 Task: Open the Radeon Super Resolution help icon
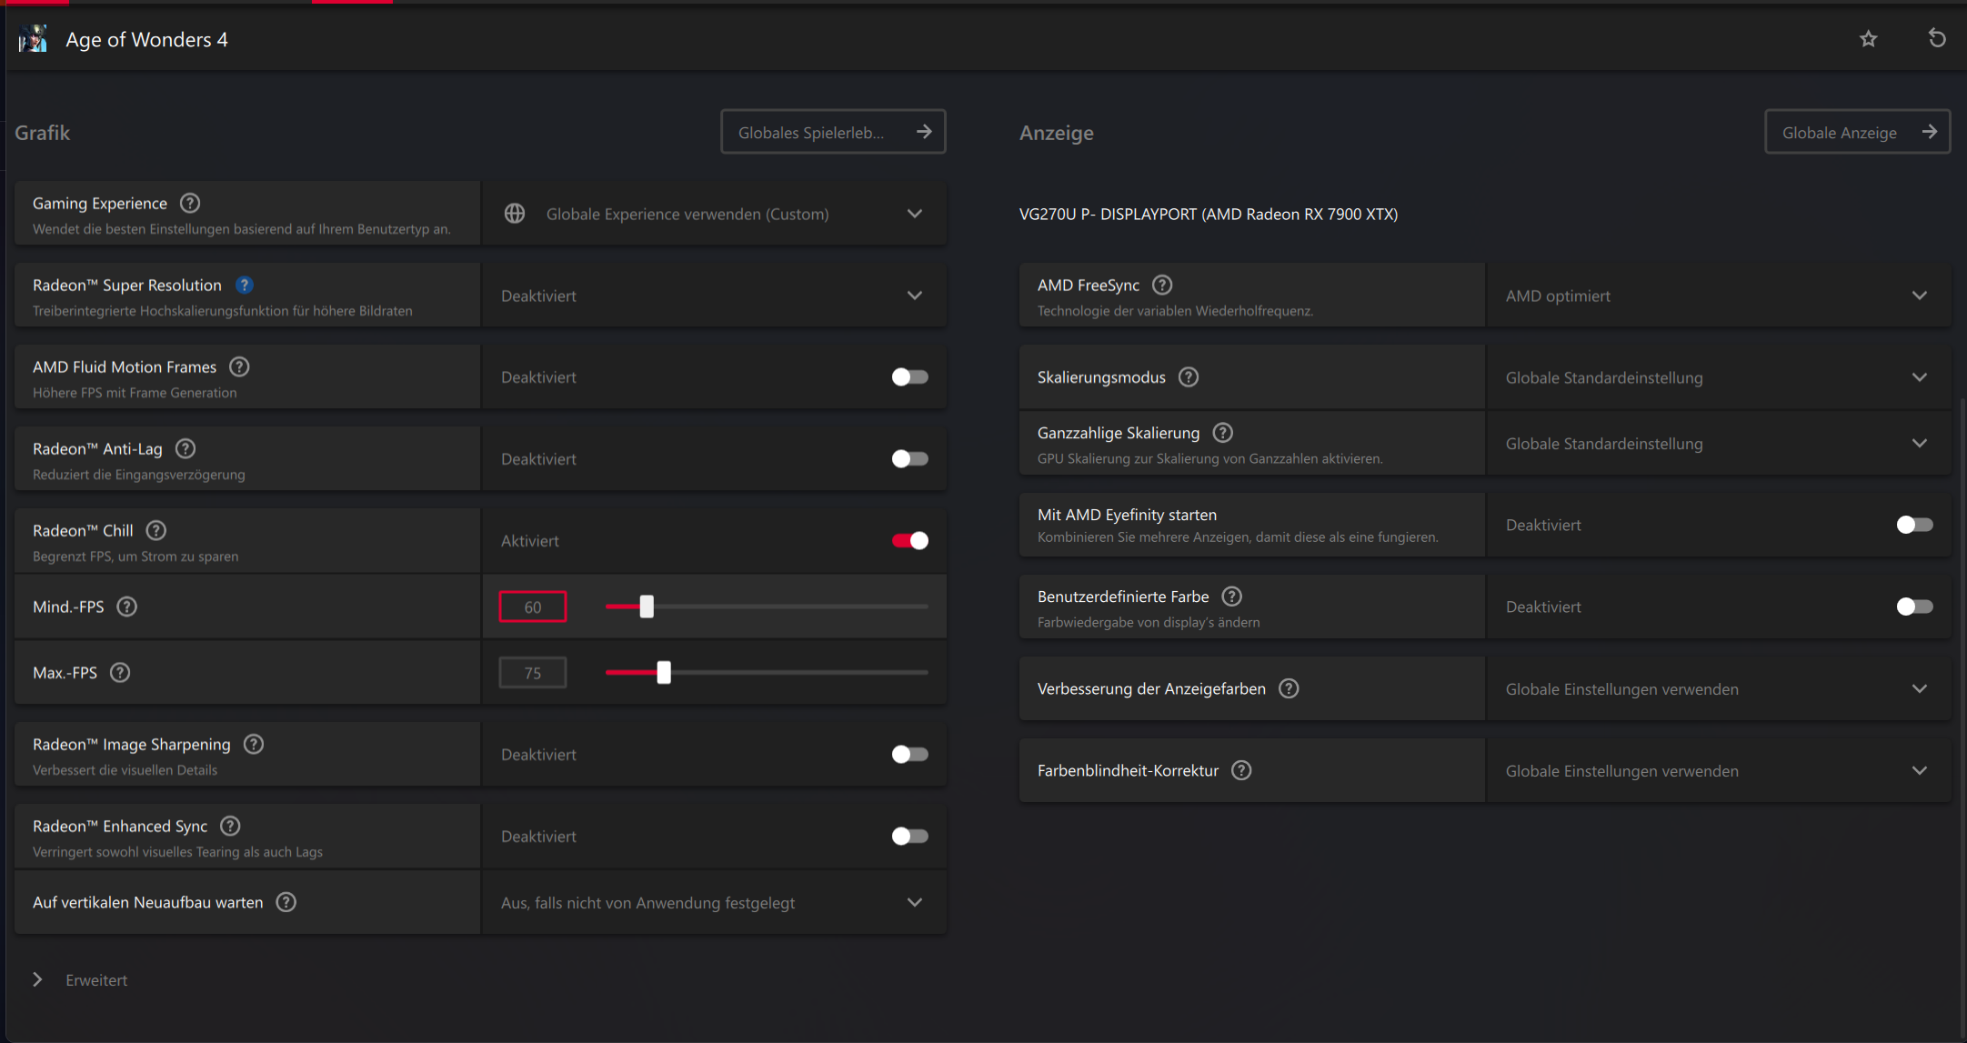tap(244, 285)
